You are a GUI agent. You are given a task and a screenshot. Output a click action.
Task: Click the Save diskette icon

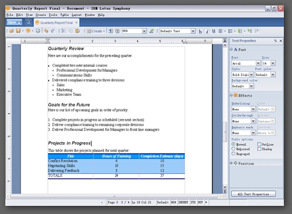[18, 31]
